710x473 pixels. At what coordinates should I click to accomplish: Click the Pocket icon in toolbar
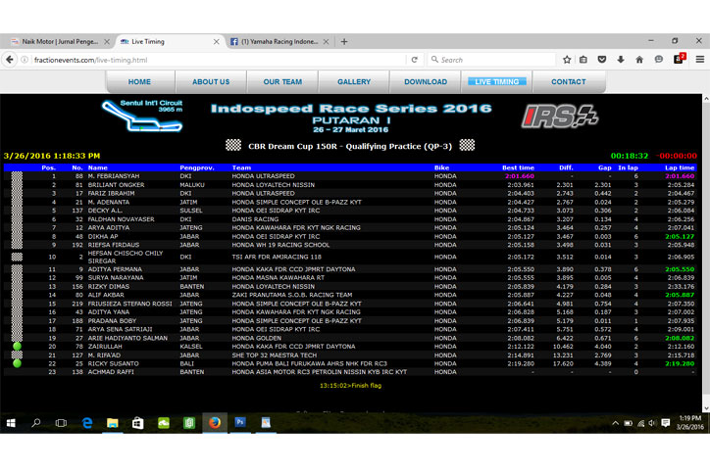point(602,60)
